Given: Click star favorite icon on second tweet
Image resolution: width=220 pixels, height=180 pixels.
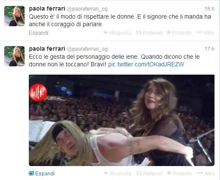Looking at the screenshot, I should [x=169, y=173].
